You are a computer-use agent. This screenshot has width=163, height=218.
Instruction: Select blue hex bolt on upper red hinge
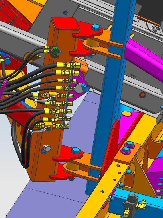(x=96, y=28)
